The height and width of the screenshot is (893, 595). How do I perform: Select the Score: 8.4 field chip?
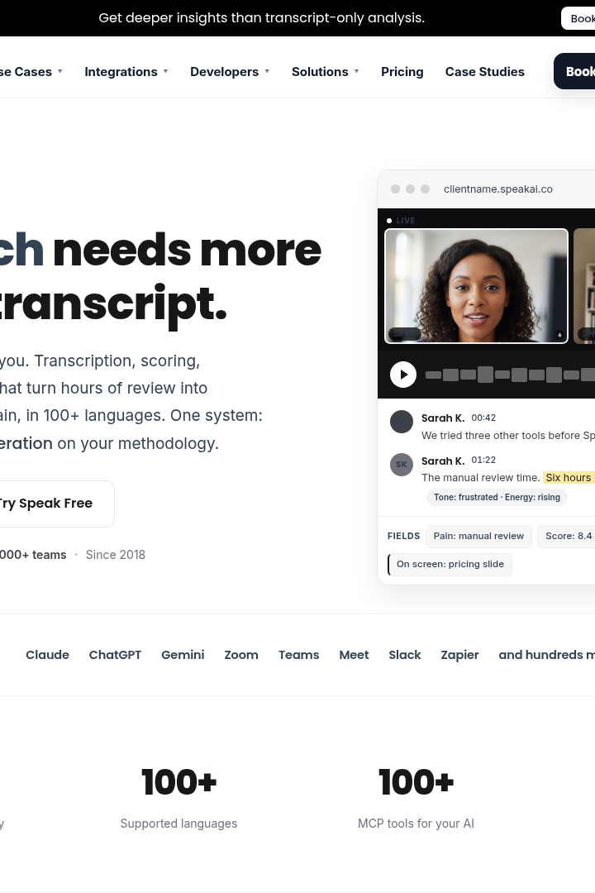click(567, 536)
